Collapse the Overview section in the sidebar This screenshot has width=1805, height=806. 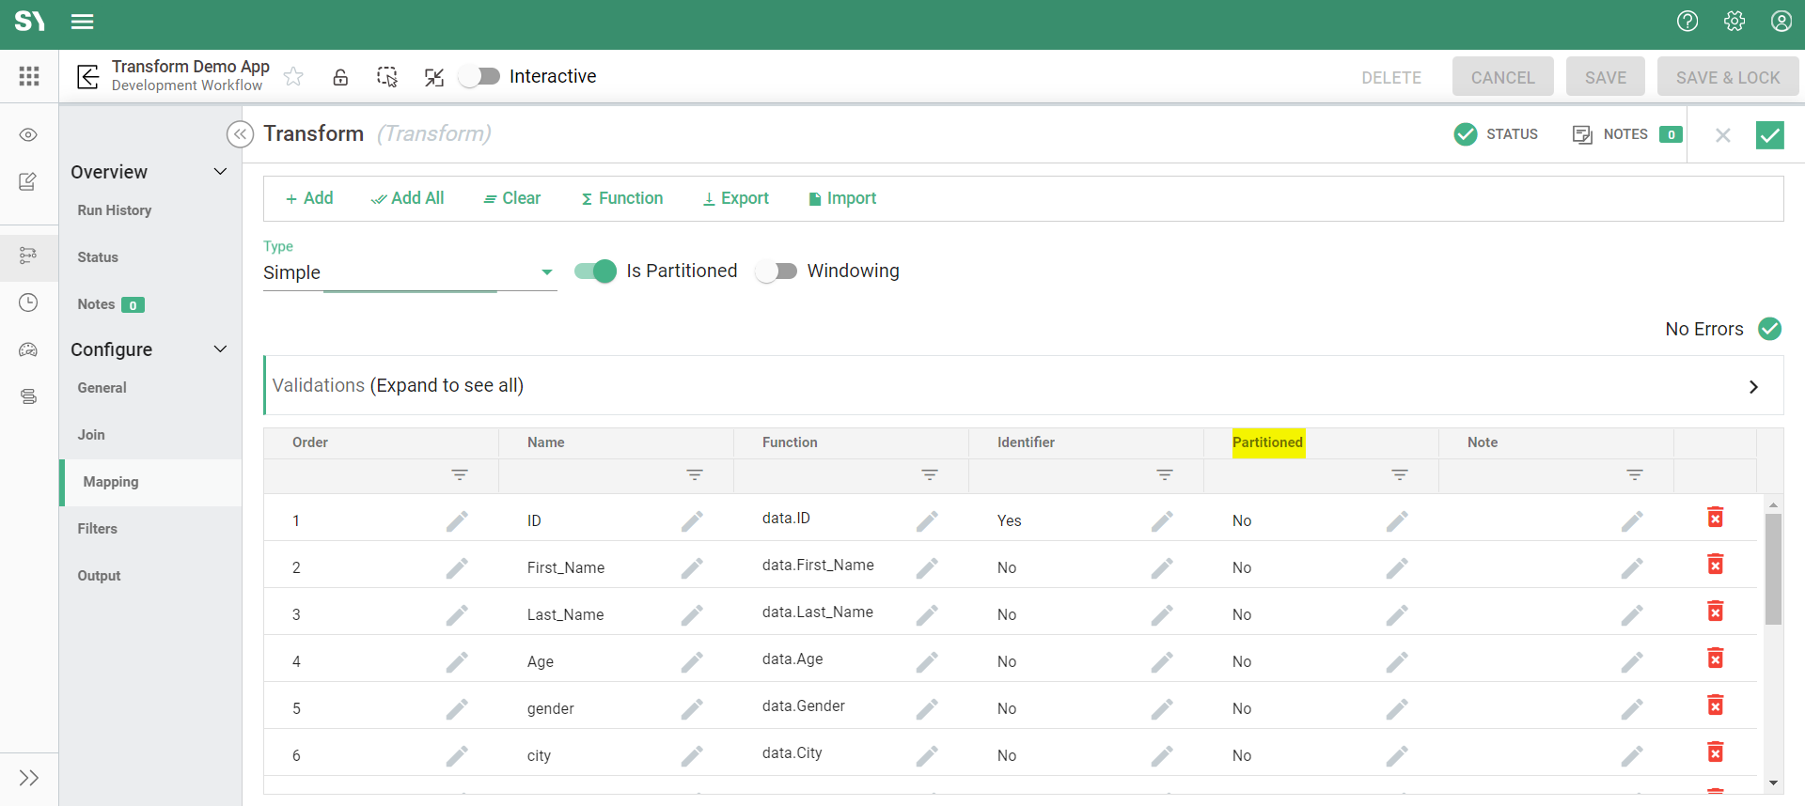coord(220,172)
